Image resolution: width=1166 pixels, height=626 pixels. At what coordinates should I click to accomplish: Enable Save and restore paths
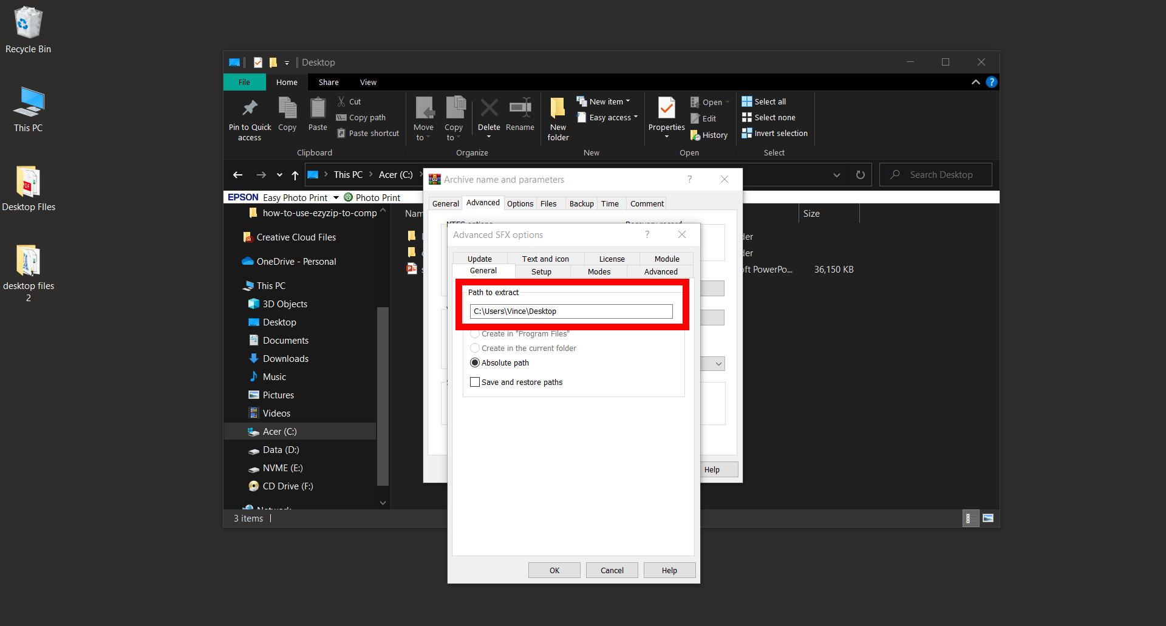[x=475, y=382]
